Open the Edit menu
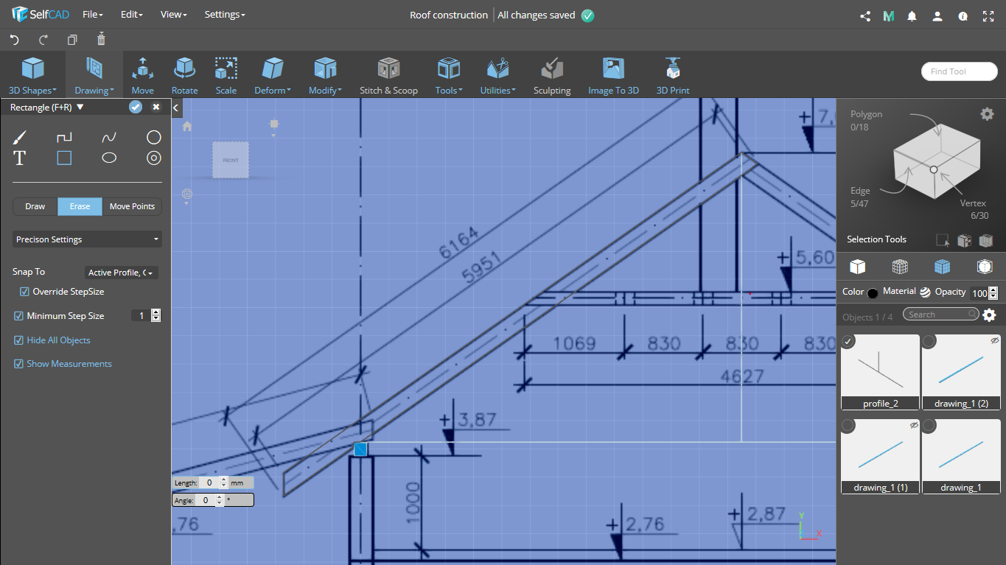 click(130, 15)
